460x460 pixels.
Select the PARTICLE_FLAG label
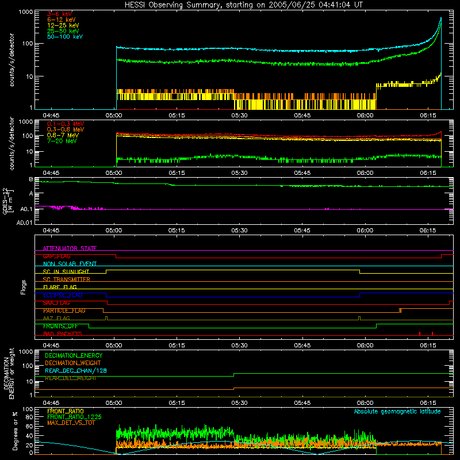pos(64,310)
